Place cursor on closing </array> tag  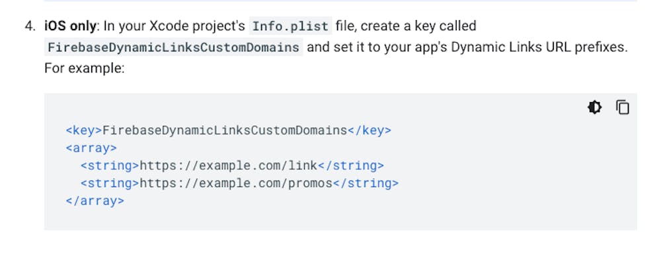tap(95, 202)
